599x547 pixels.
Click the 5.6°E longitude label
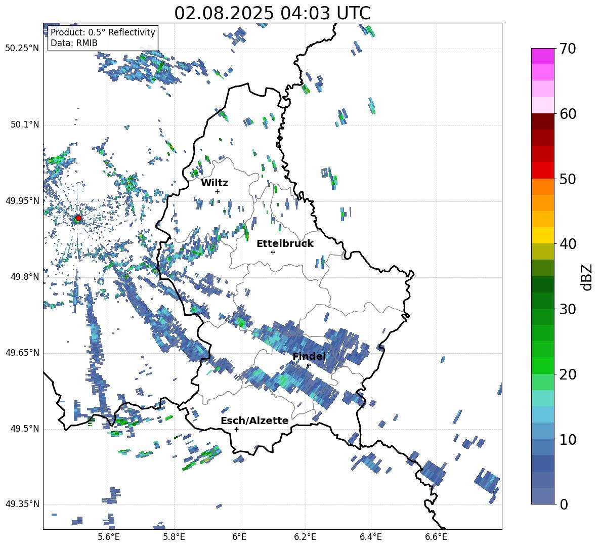(x=109, y=537)
